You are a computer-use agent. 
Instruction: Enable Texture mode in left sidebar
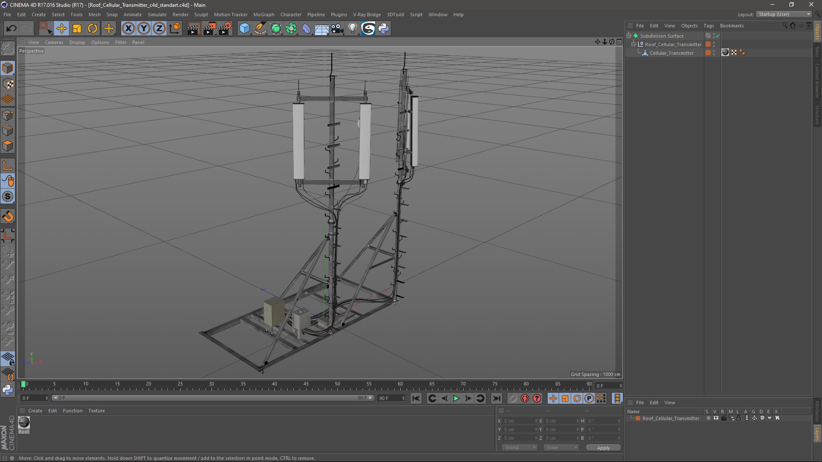tap(8, 84)
